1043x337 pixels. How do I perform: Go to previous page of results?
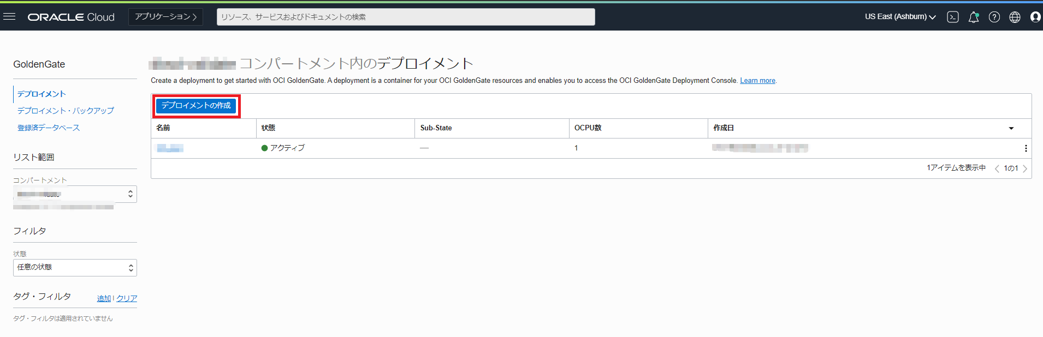point(997,168)
